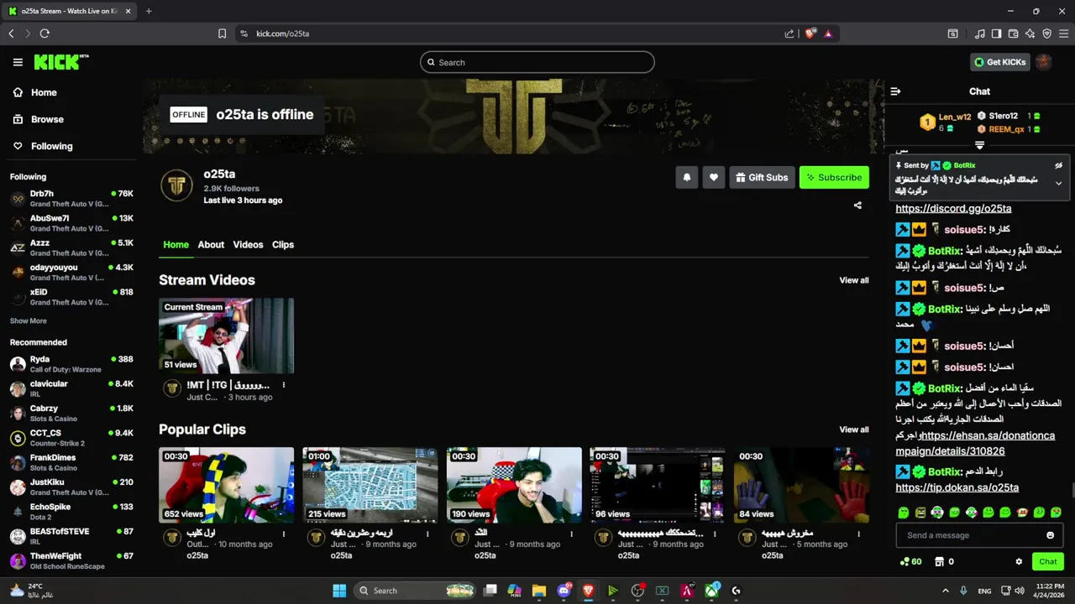Open the user profile avatar menu
Screen dimensions: 1075x604
pyautogui.click(x=1043, y=62)
